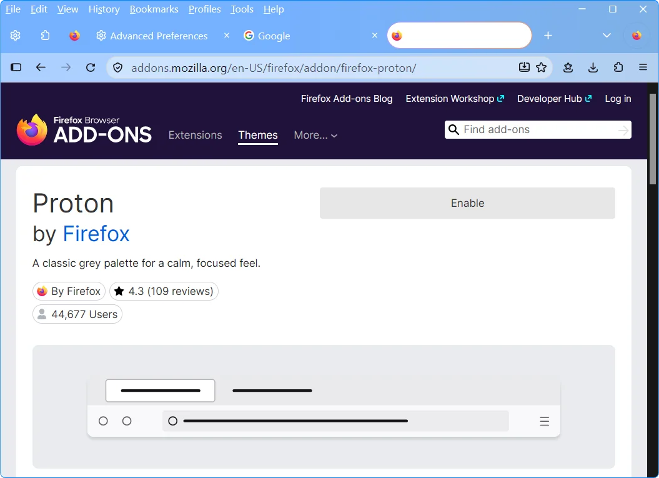Open the Firefox author link
This screenshot has height=478, width=659.
(96, 234)
